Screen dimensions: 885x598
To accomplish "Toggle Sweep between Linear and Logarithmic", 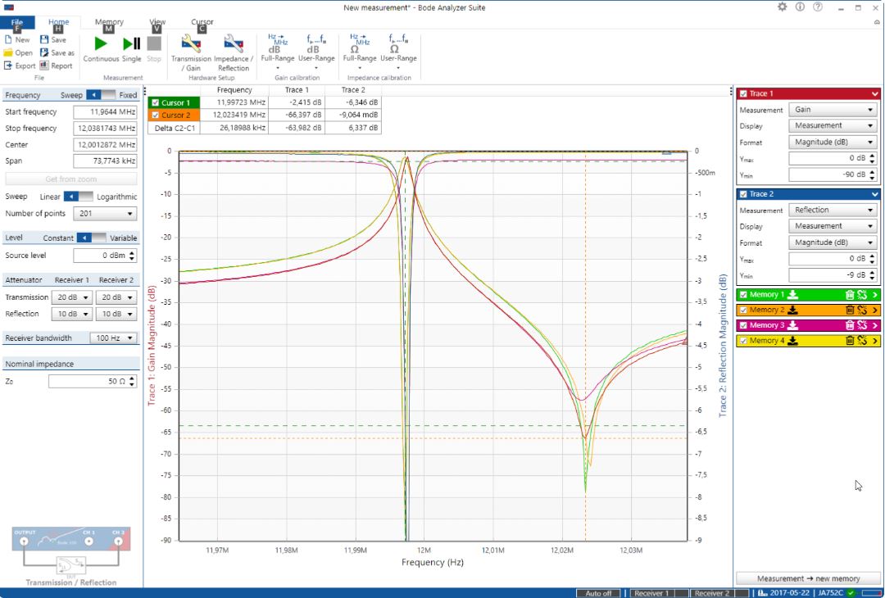I will 78,197.
